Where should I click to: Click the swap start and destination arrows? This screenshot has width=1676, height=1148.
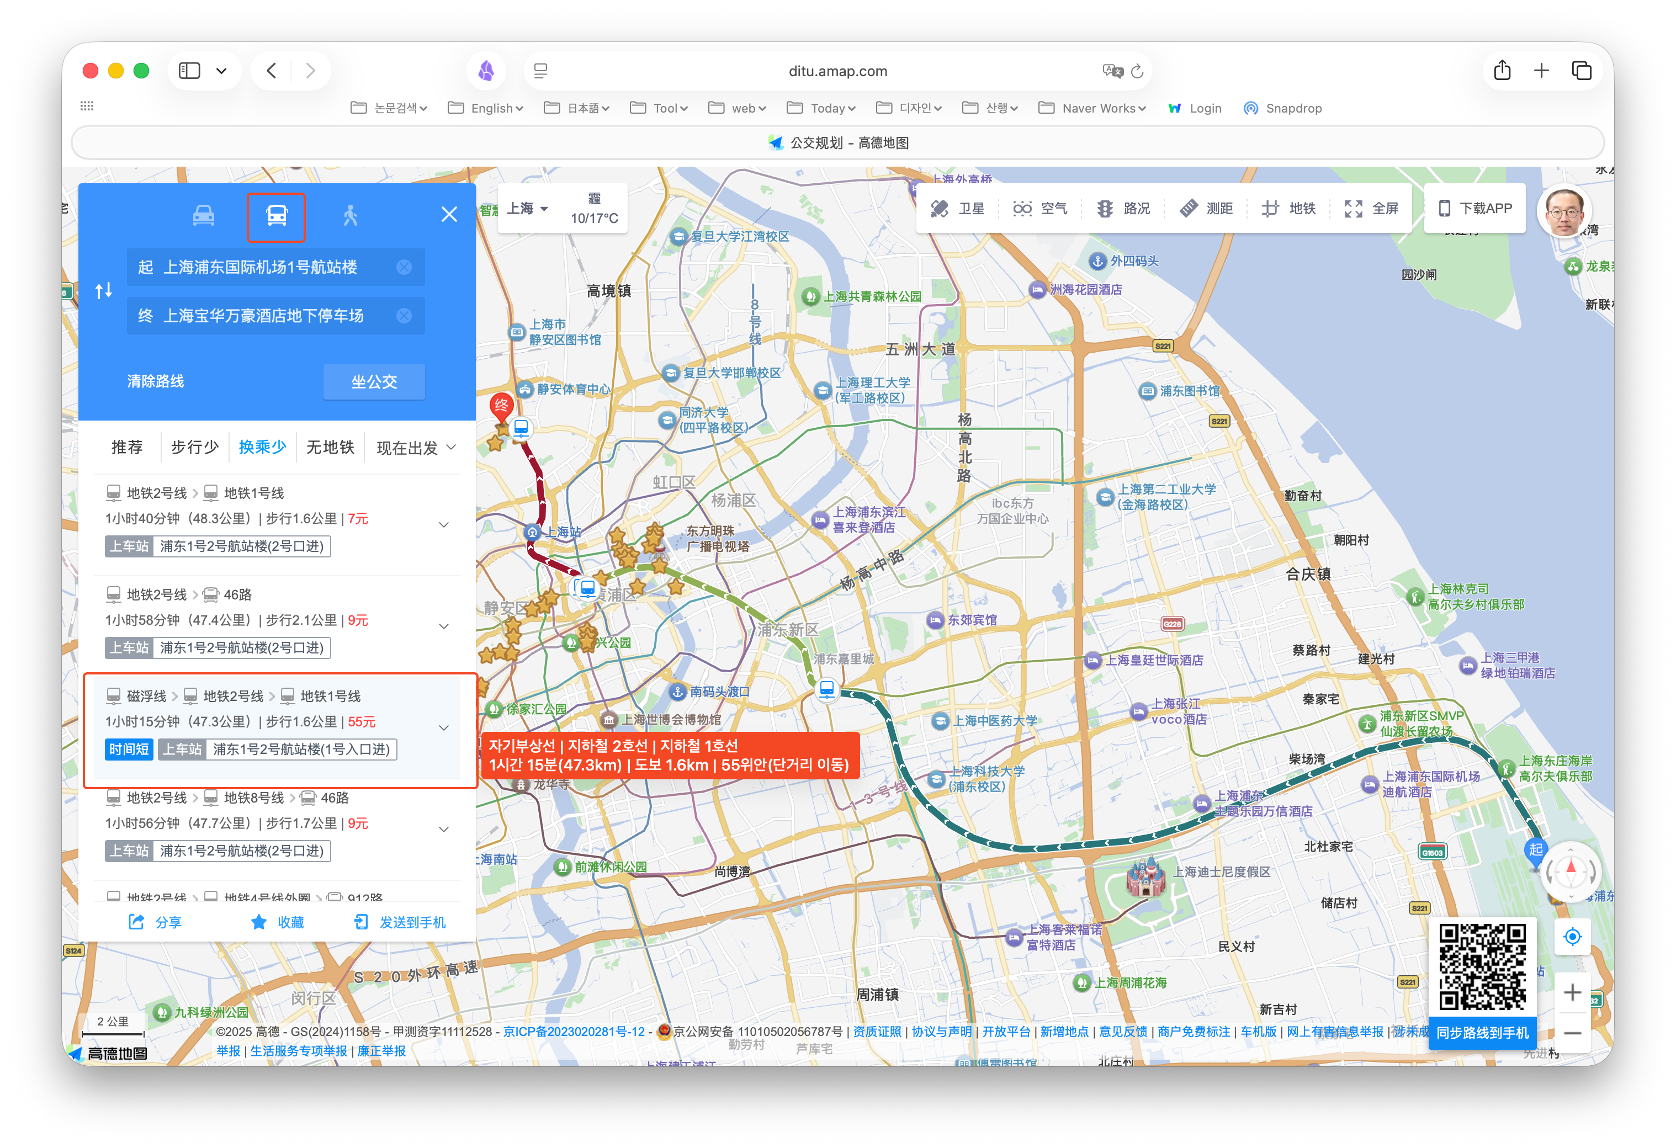coord(104,291)
